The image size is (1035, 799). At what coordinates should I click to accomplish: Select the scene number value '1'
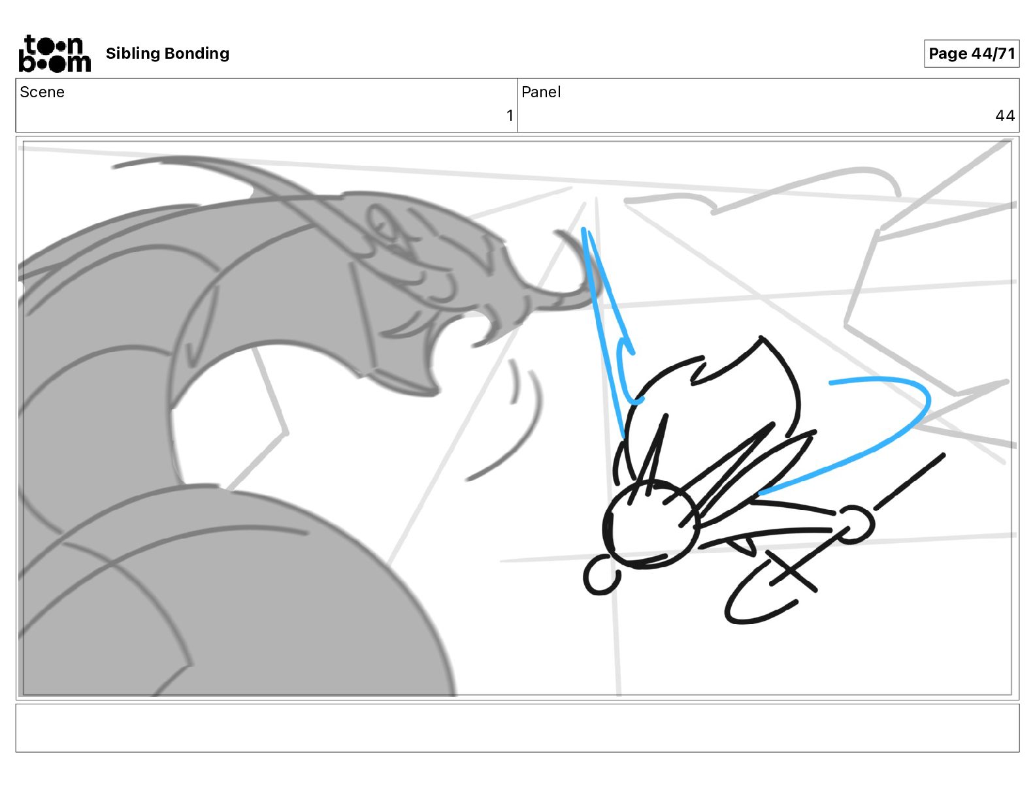point(510,116)
